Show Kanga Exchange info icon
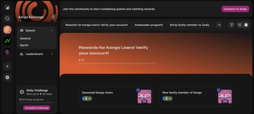254x114 pixels. click(x=53, y=17)
